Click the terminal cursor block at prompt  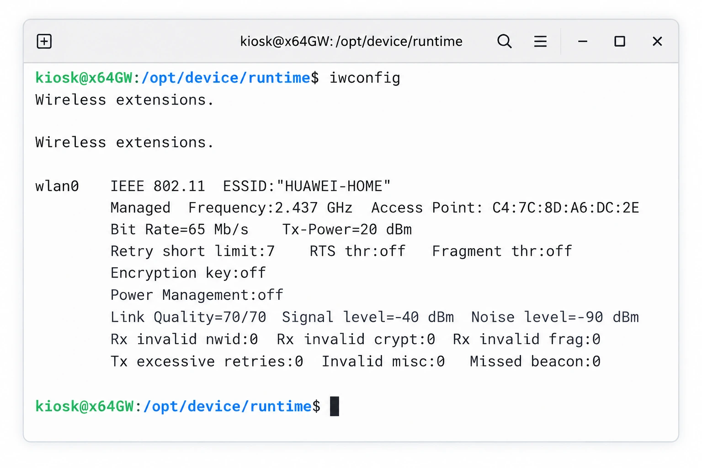pos(335,406)
